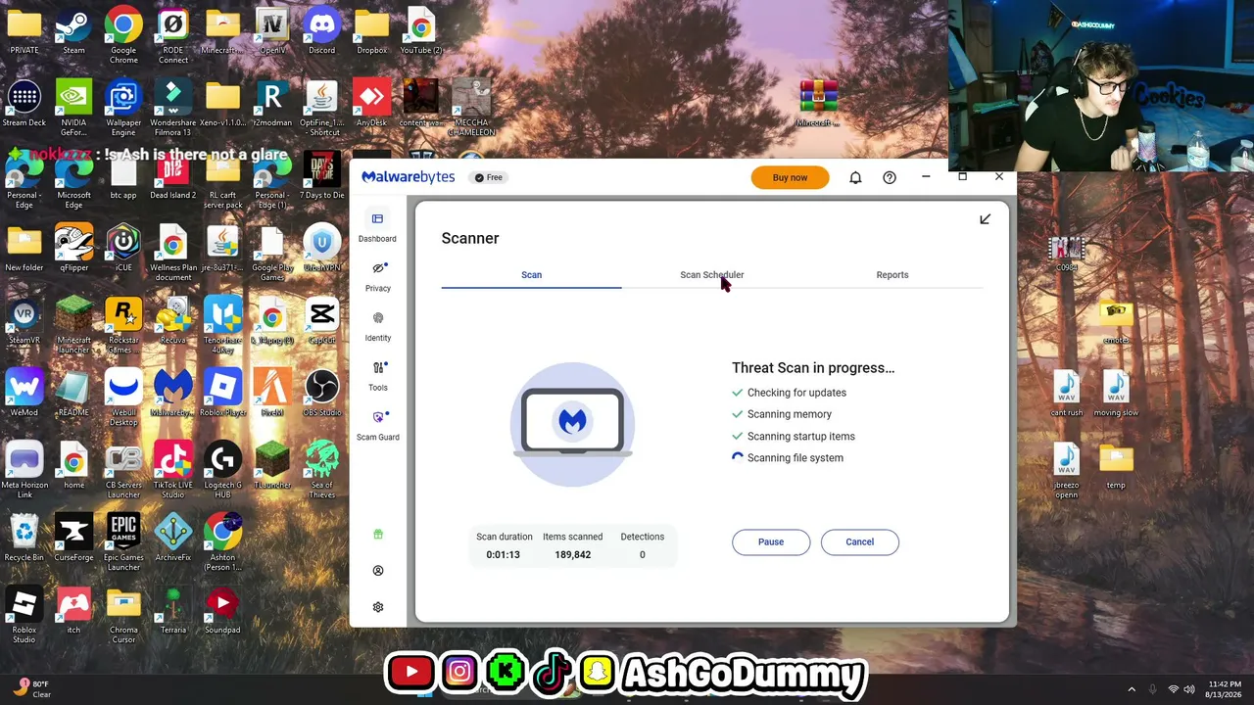
Task: Open the Identity fingerprint section
Action: click(377, 326)
